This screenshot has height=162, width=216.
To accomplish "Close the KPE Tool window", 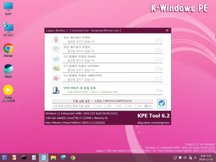I will (x=167, y=30).
